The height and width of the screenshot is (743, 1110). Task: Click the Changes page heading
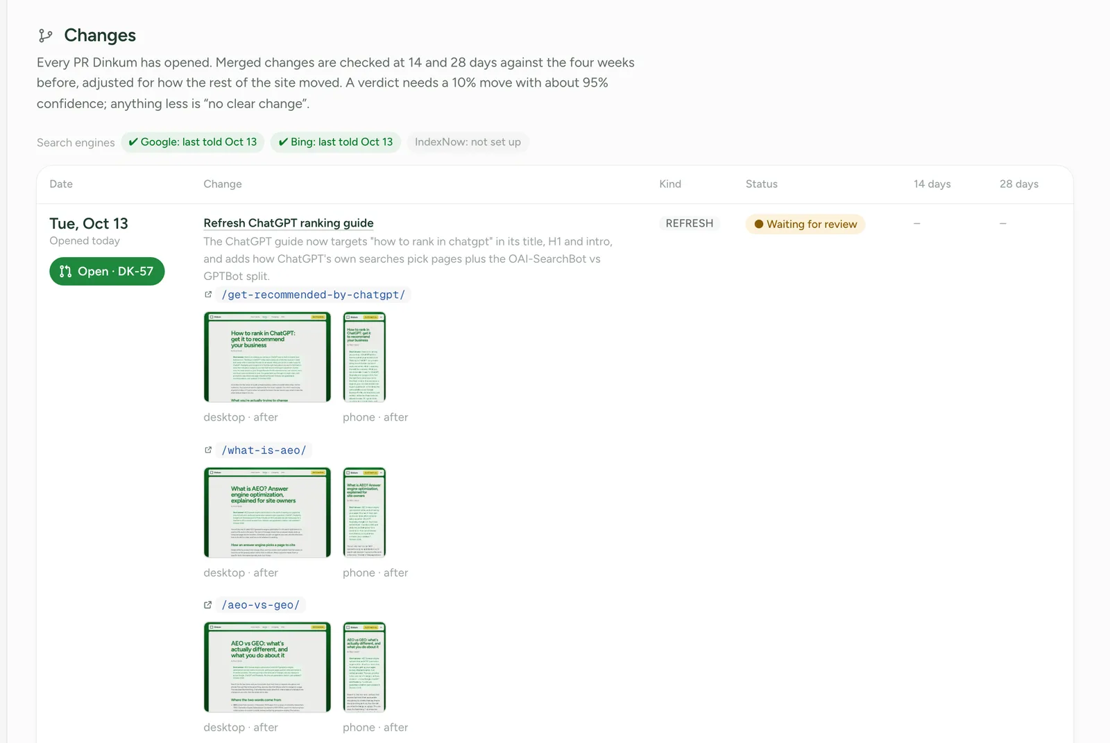(x=100, y=35)
